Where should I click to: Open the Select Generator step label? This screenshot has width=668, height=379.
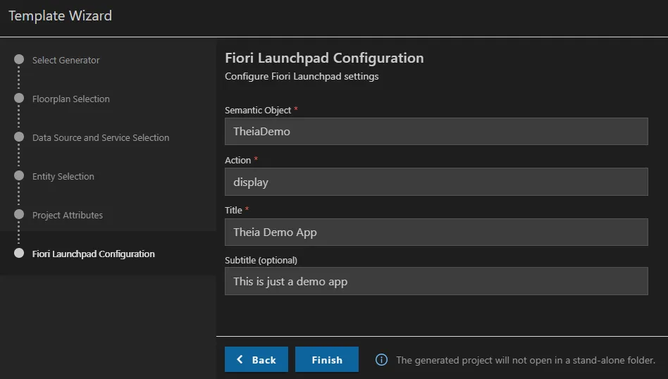click(x=66, y=61)
